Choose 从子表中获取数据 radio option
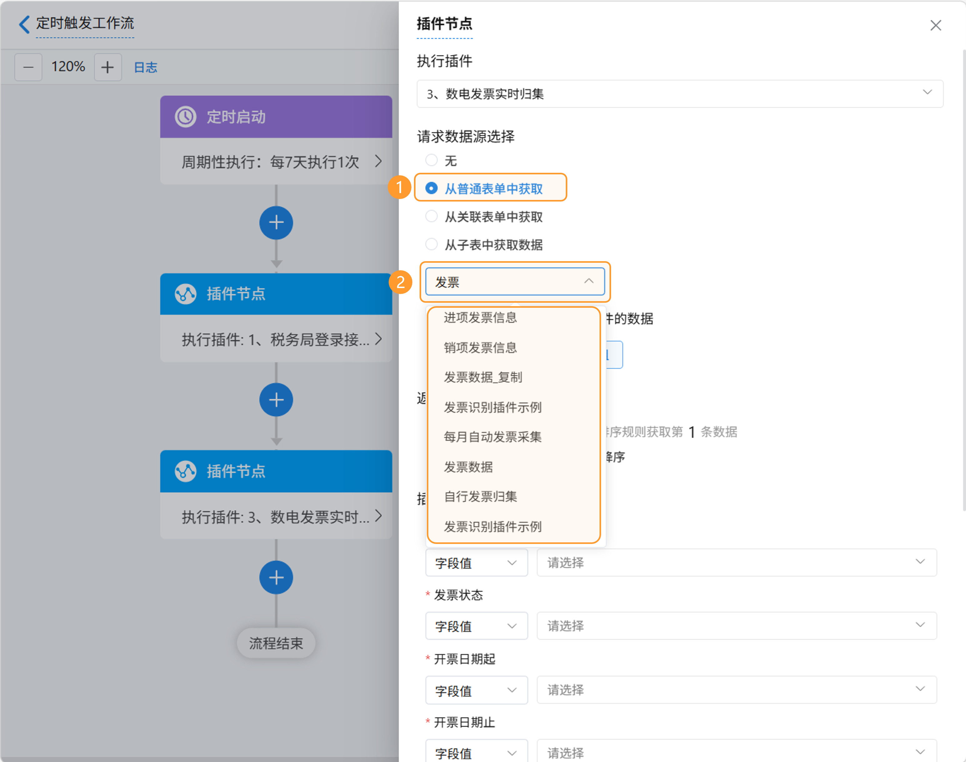 pos(431,245)
